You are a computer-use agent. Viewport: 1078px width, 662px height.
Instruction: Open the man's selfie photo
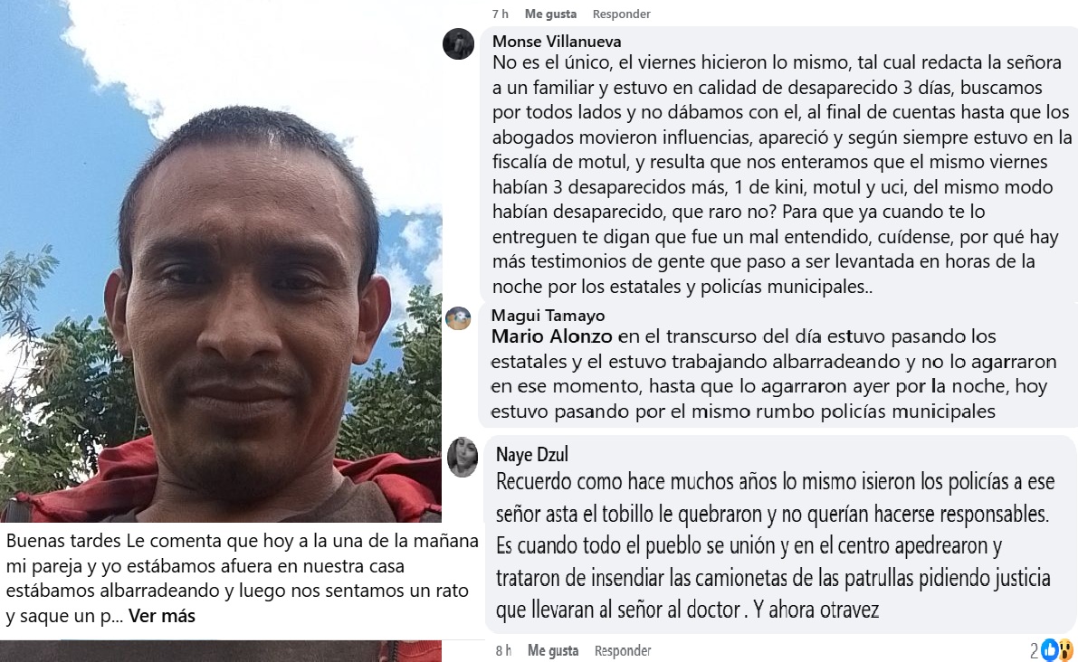pyautogui.click(x=221, y=261)
